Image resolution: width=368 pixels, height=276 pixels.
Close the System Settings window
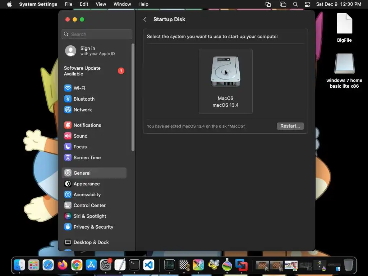pyautogui.click(x=67, y=19)
